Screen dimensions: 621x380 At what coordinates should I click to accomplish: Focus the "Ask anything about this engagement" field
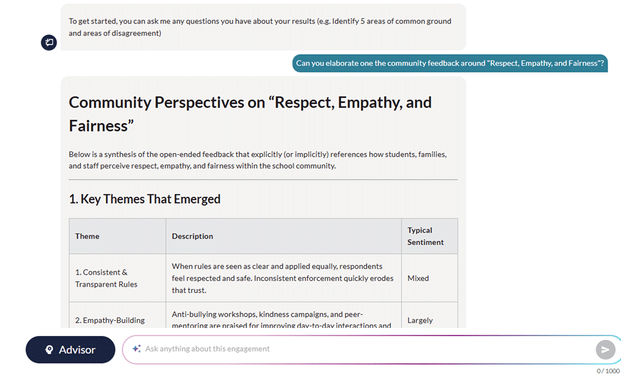tap(363, 349)
